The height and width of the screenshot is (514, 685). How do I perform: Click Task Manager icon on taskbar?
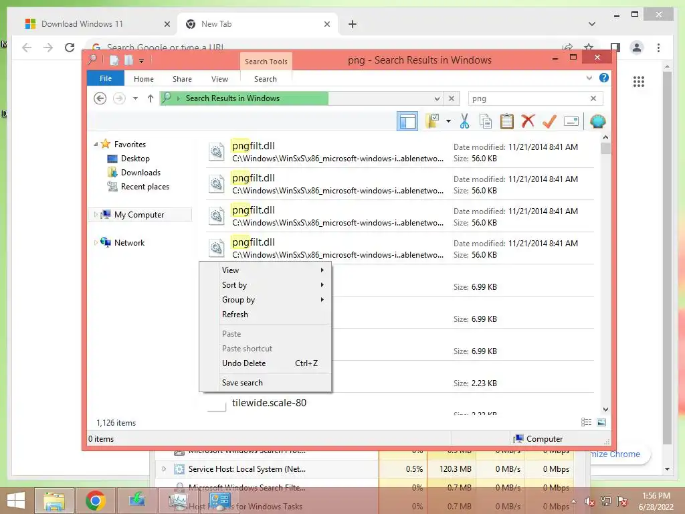178,501
